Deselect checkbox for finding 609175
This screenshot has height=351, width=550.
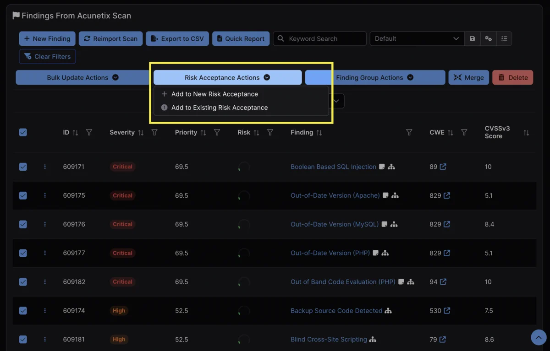pos(23,196)
